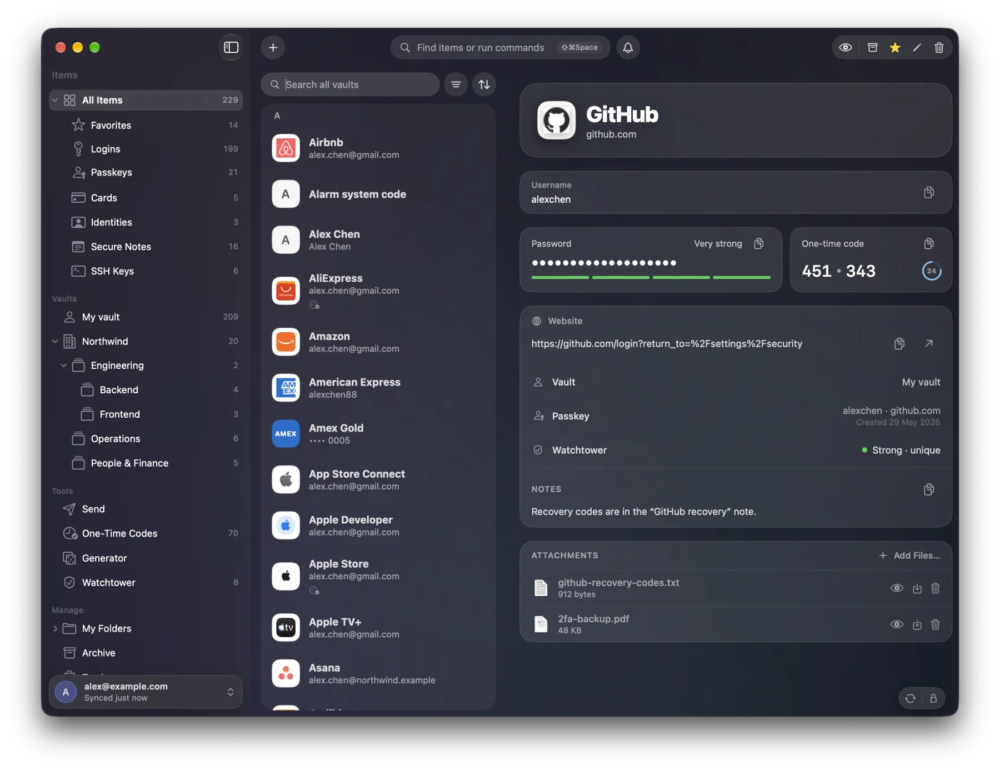
Task: Click the trash icon in top toolbar
Action: [939, 47]
